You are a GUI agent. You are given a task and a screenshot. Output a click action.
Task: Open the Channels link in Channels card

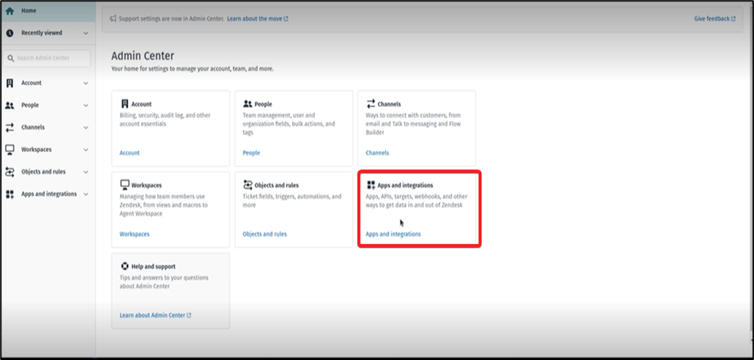tap(378, 153)
